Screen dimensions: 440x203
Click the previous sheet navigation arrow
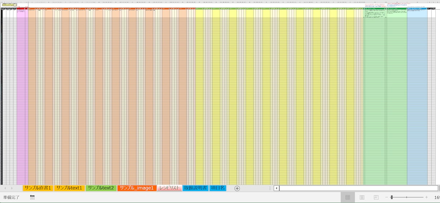click(5, 188)
